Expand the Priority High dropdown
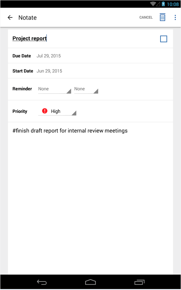The height and width of the screenshot is (290, 181). coord(57,111)
